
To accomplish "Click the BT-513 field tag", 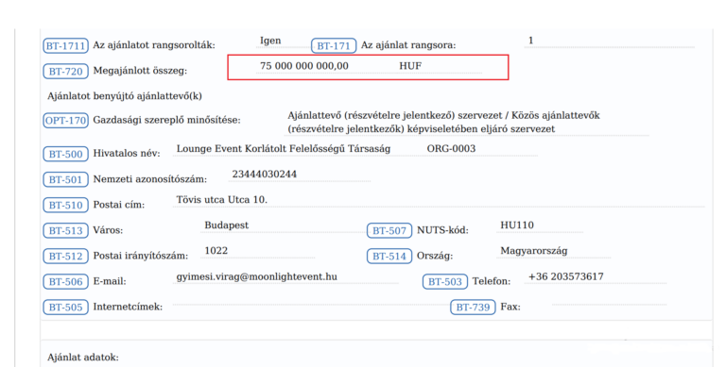I will click(x=66, y=230).
